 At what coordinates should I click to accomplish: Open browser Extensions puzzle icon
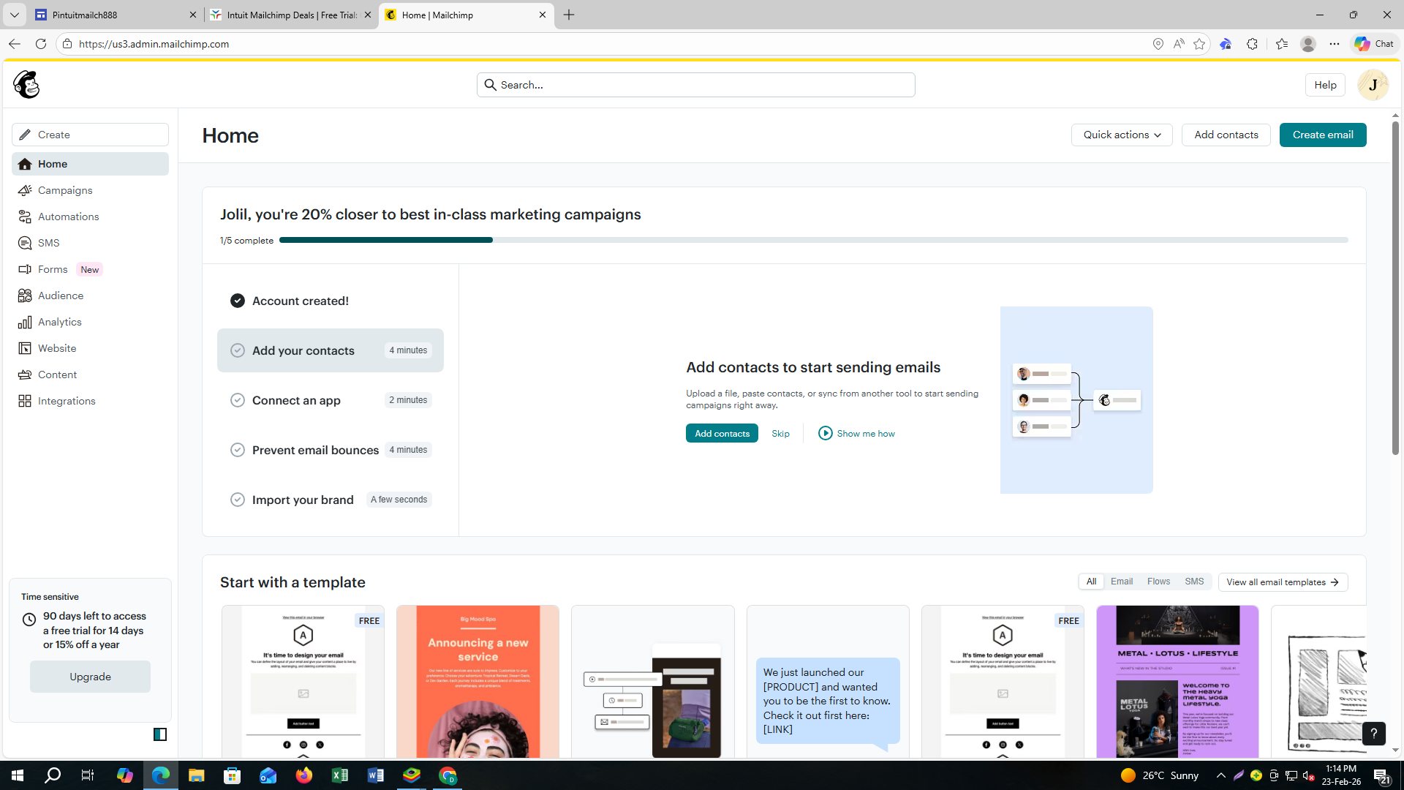(x=1252, y=44)
